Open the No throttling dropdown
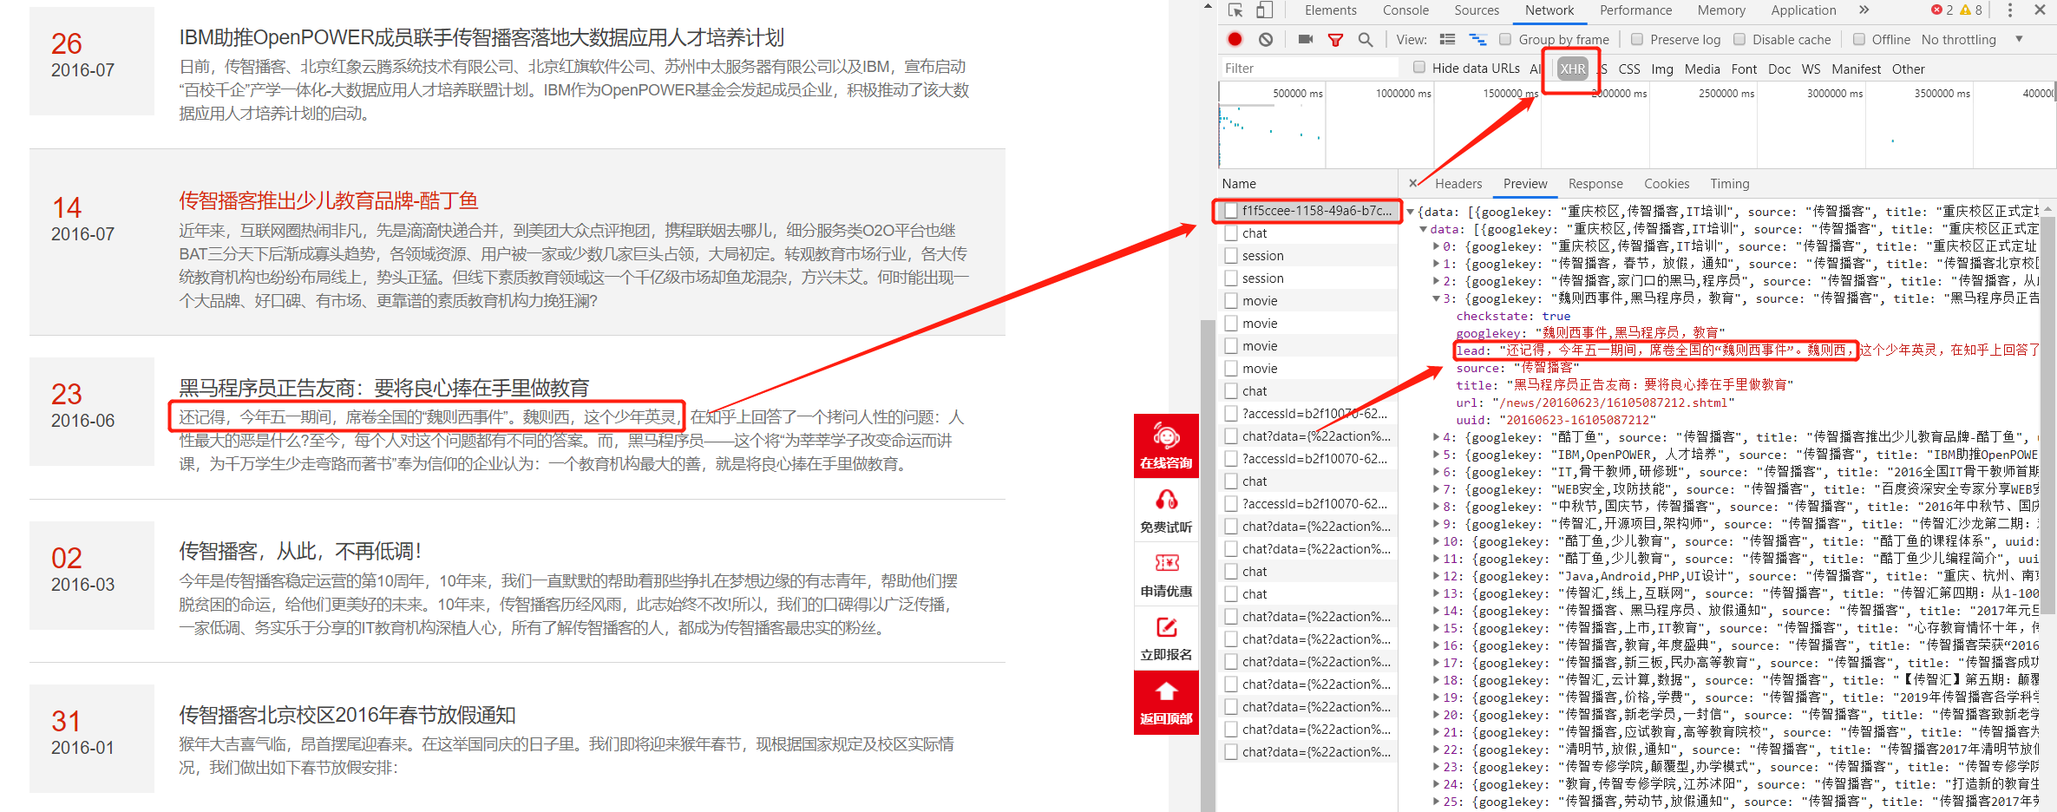Viewport: 2057px width, 812px height. pos(1971,40)
